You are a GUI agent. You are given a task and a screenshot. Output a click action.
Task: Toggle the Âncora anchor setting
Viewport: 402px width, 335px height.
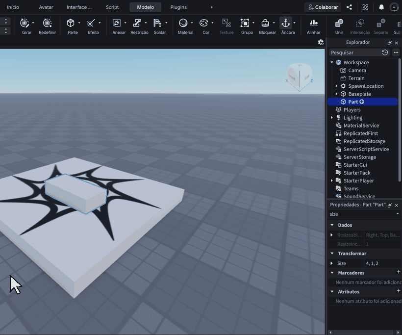286,24
